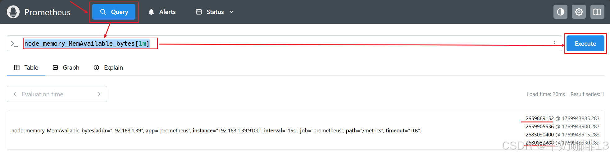The width and height of the screenshot is (610, 156).
Task: Run the query with Execute
Action: [x=585, y=44]
